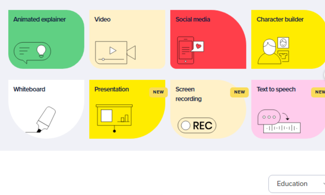Choose the Text to speech tile
Viewport: 325px width, 195px height.
(x=288, y=109)
